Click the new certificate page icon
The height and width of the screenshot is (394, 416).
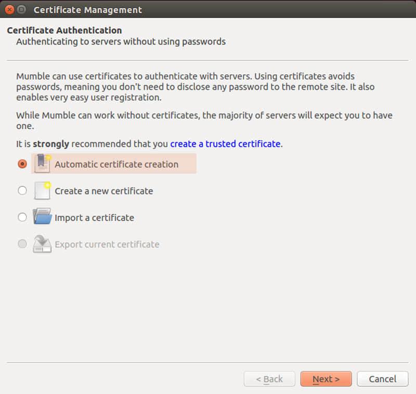(x=43, y=191)
